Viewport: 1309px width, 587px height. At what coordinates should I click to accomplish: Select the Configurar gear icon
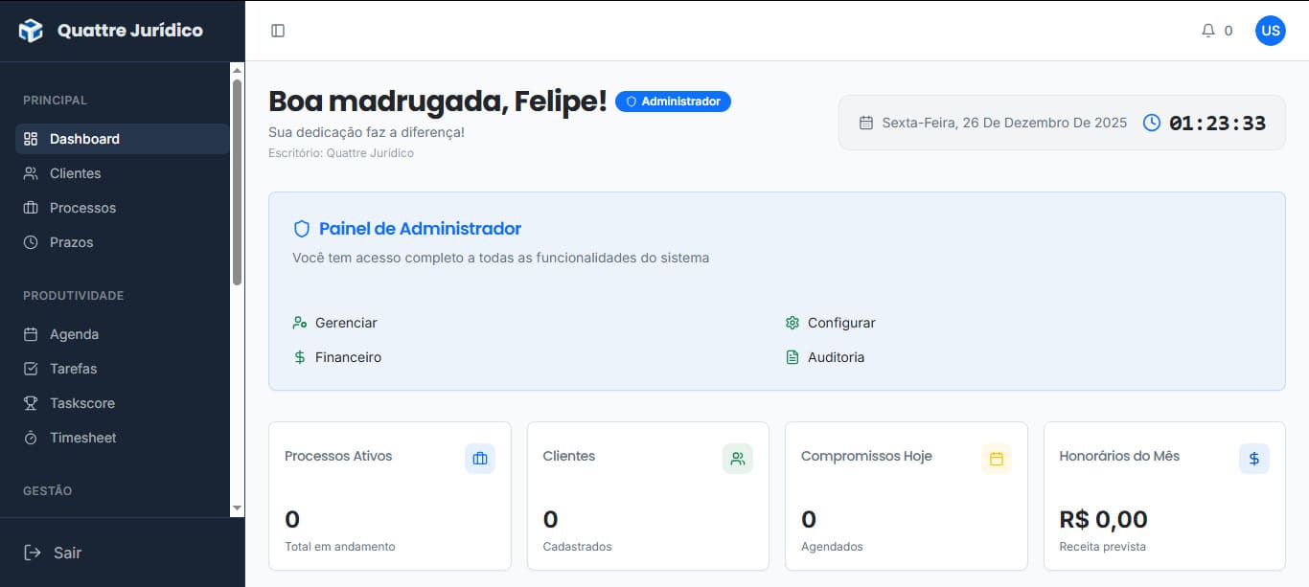pyautogui.click(x=792, y=323)
